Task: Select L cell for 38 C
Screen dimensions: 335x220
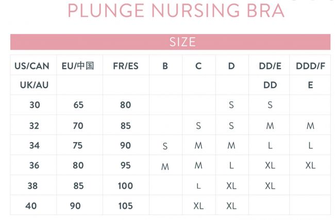Action: coord(198,186)
